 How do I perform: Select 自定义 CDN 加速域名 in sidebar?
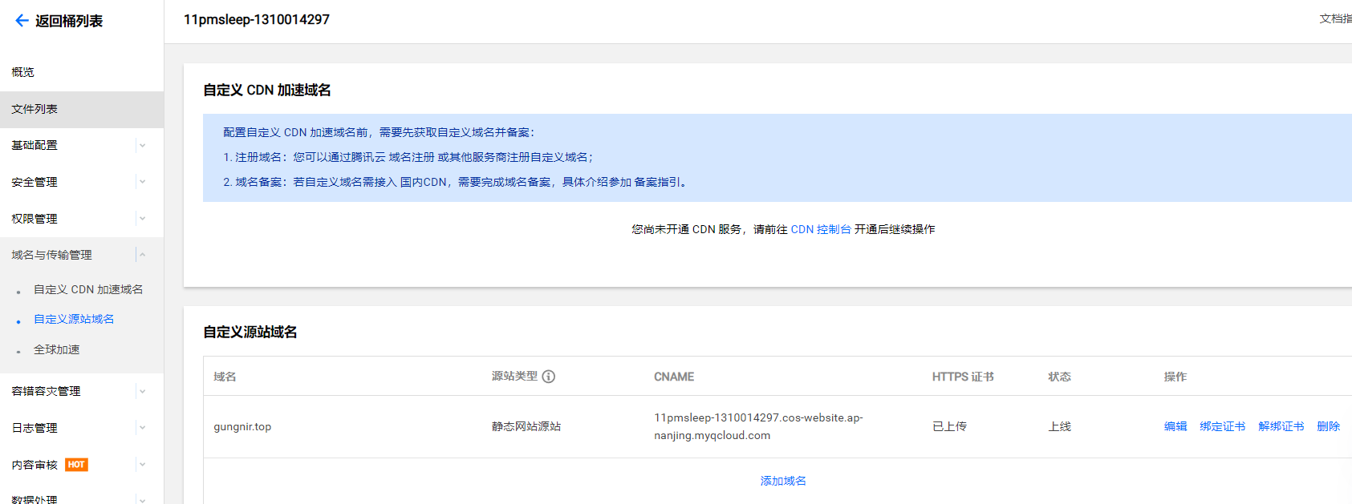coord(88,289)
